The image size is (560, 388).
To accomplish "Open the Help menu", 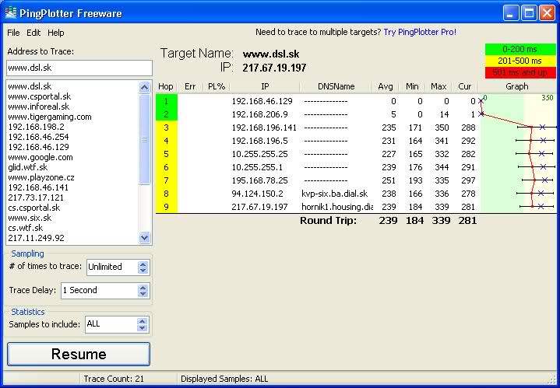I will point(56,33).
